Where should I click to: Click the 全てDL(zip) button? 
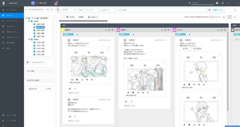coord(197,49)
